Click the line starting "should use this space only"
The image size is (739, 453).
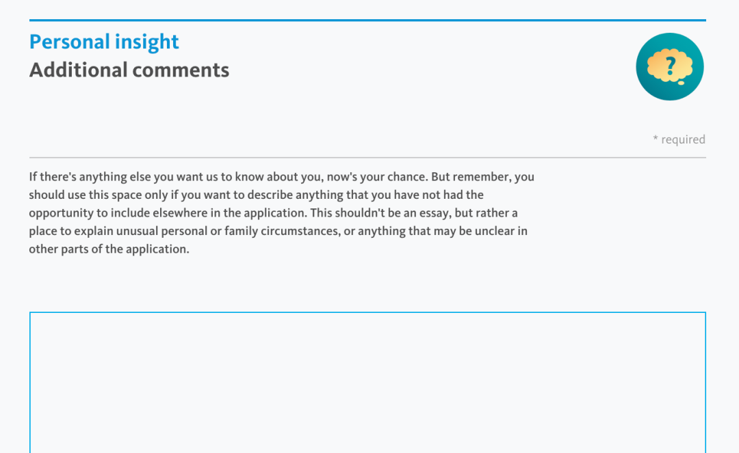[x=256, y=195]
